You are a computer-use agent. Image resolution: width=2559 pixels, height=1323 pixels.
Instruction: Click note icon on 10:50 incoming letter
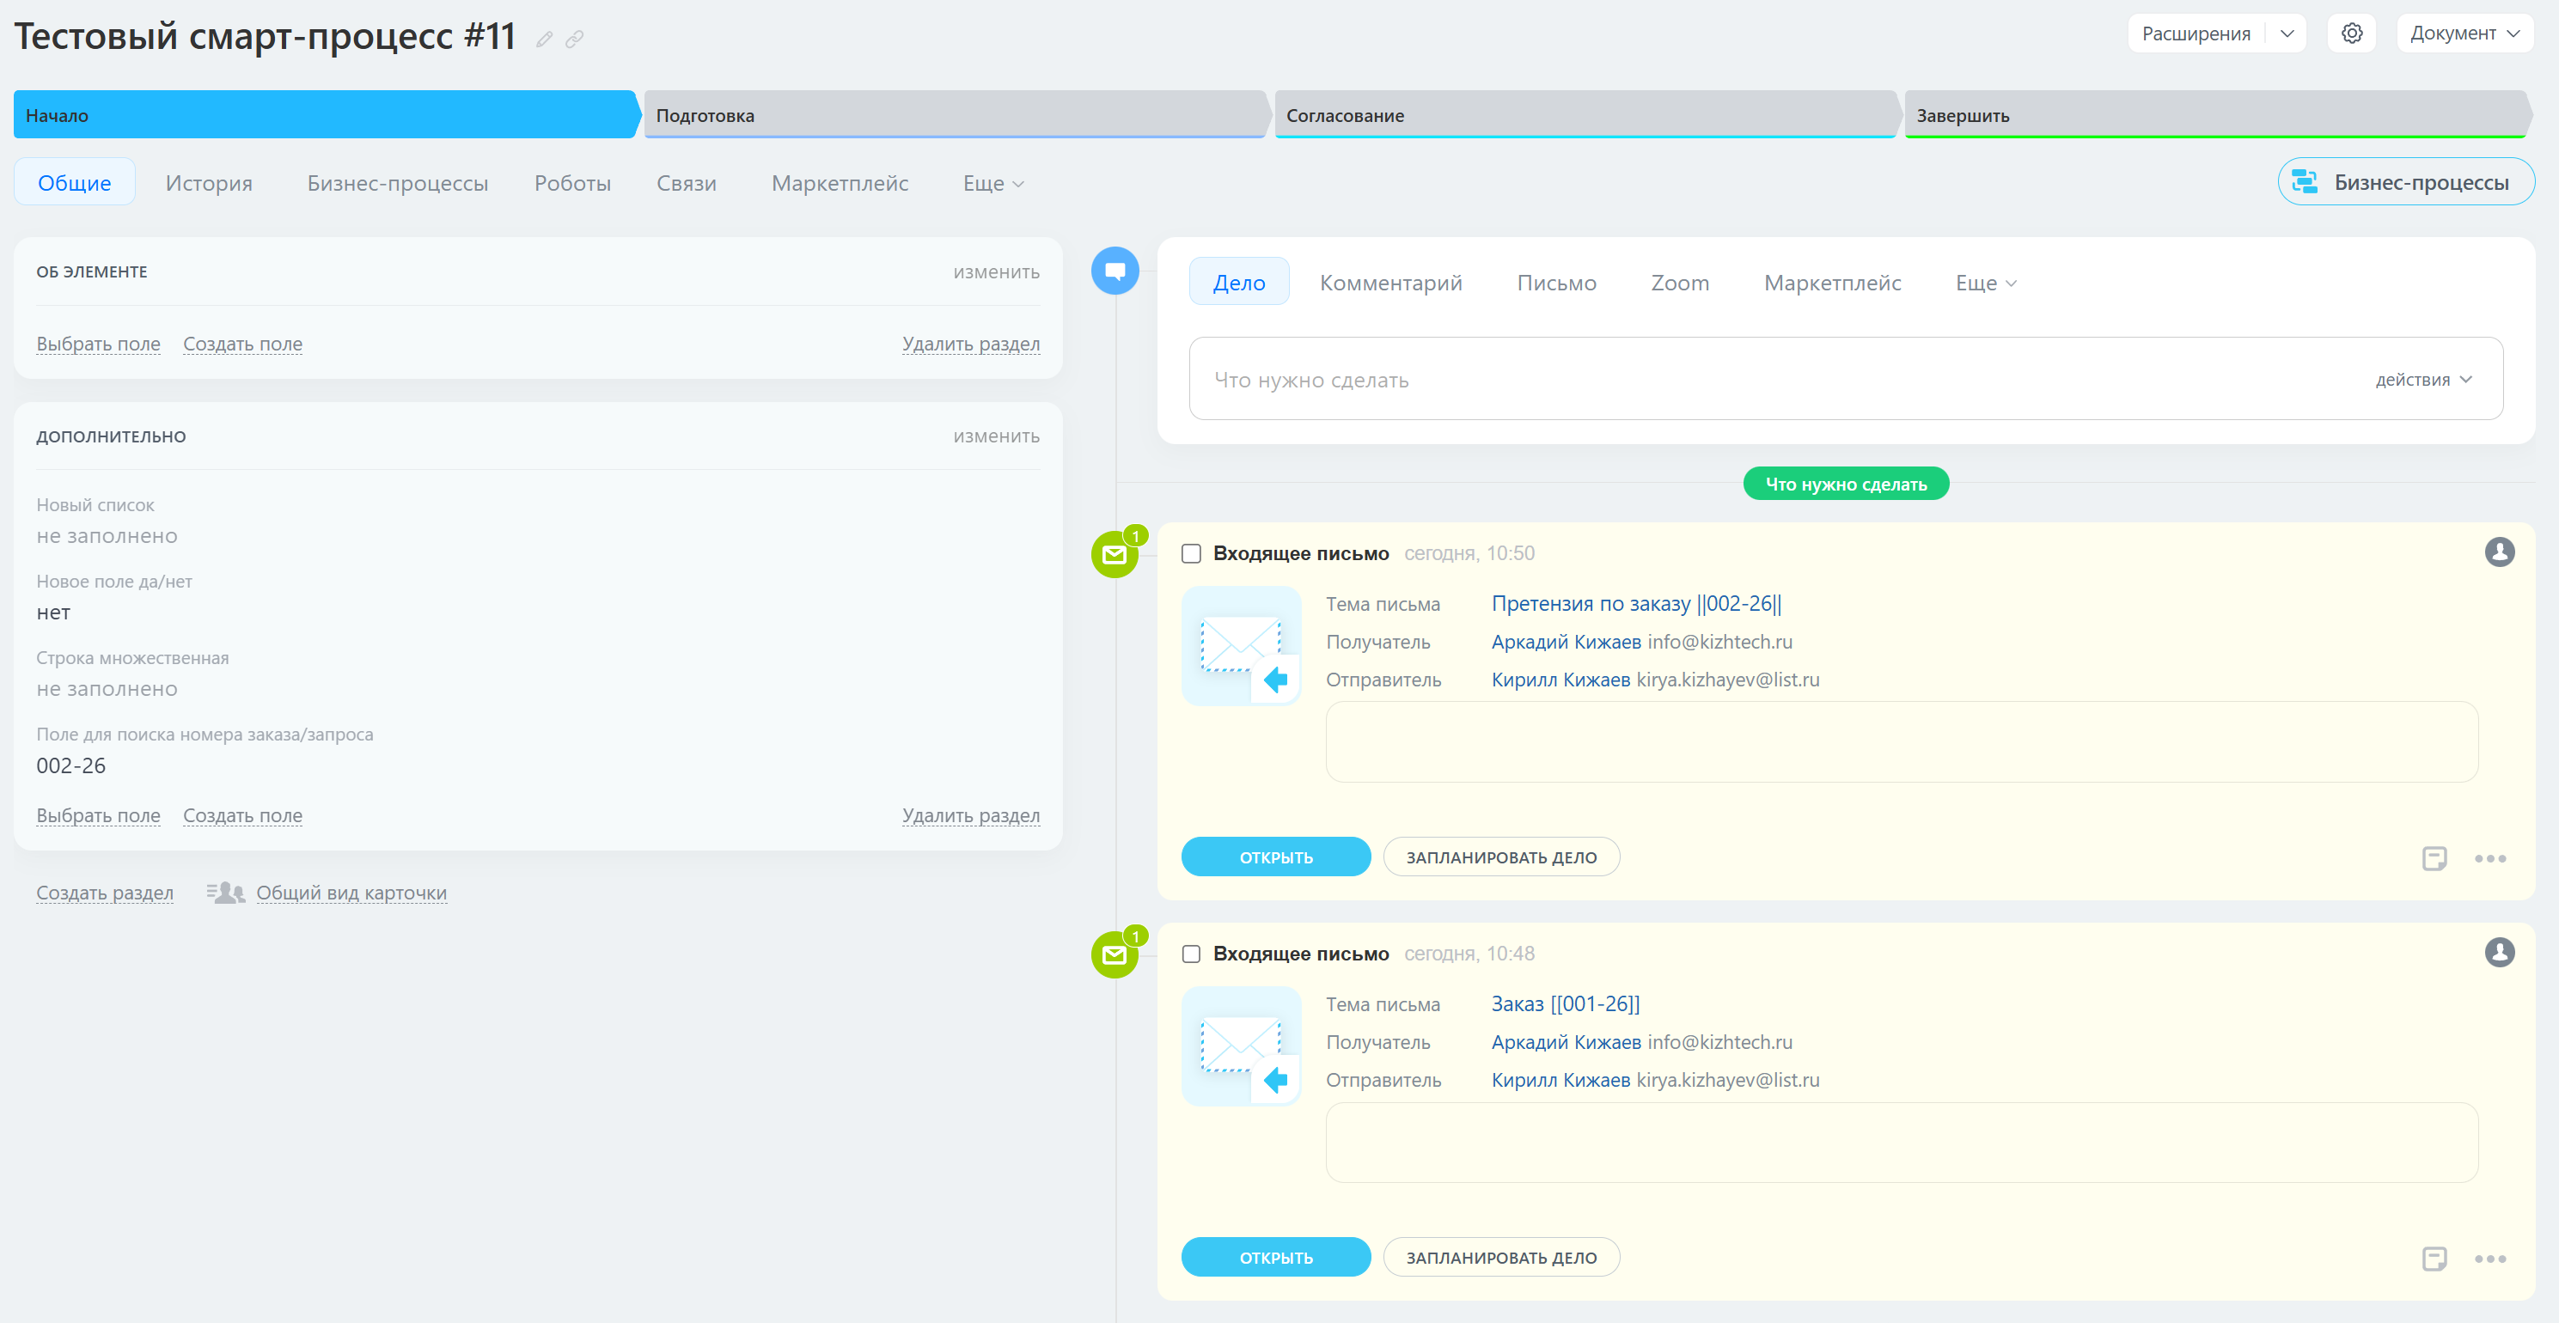pos(2433,858)
